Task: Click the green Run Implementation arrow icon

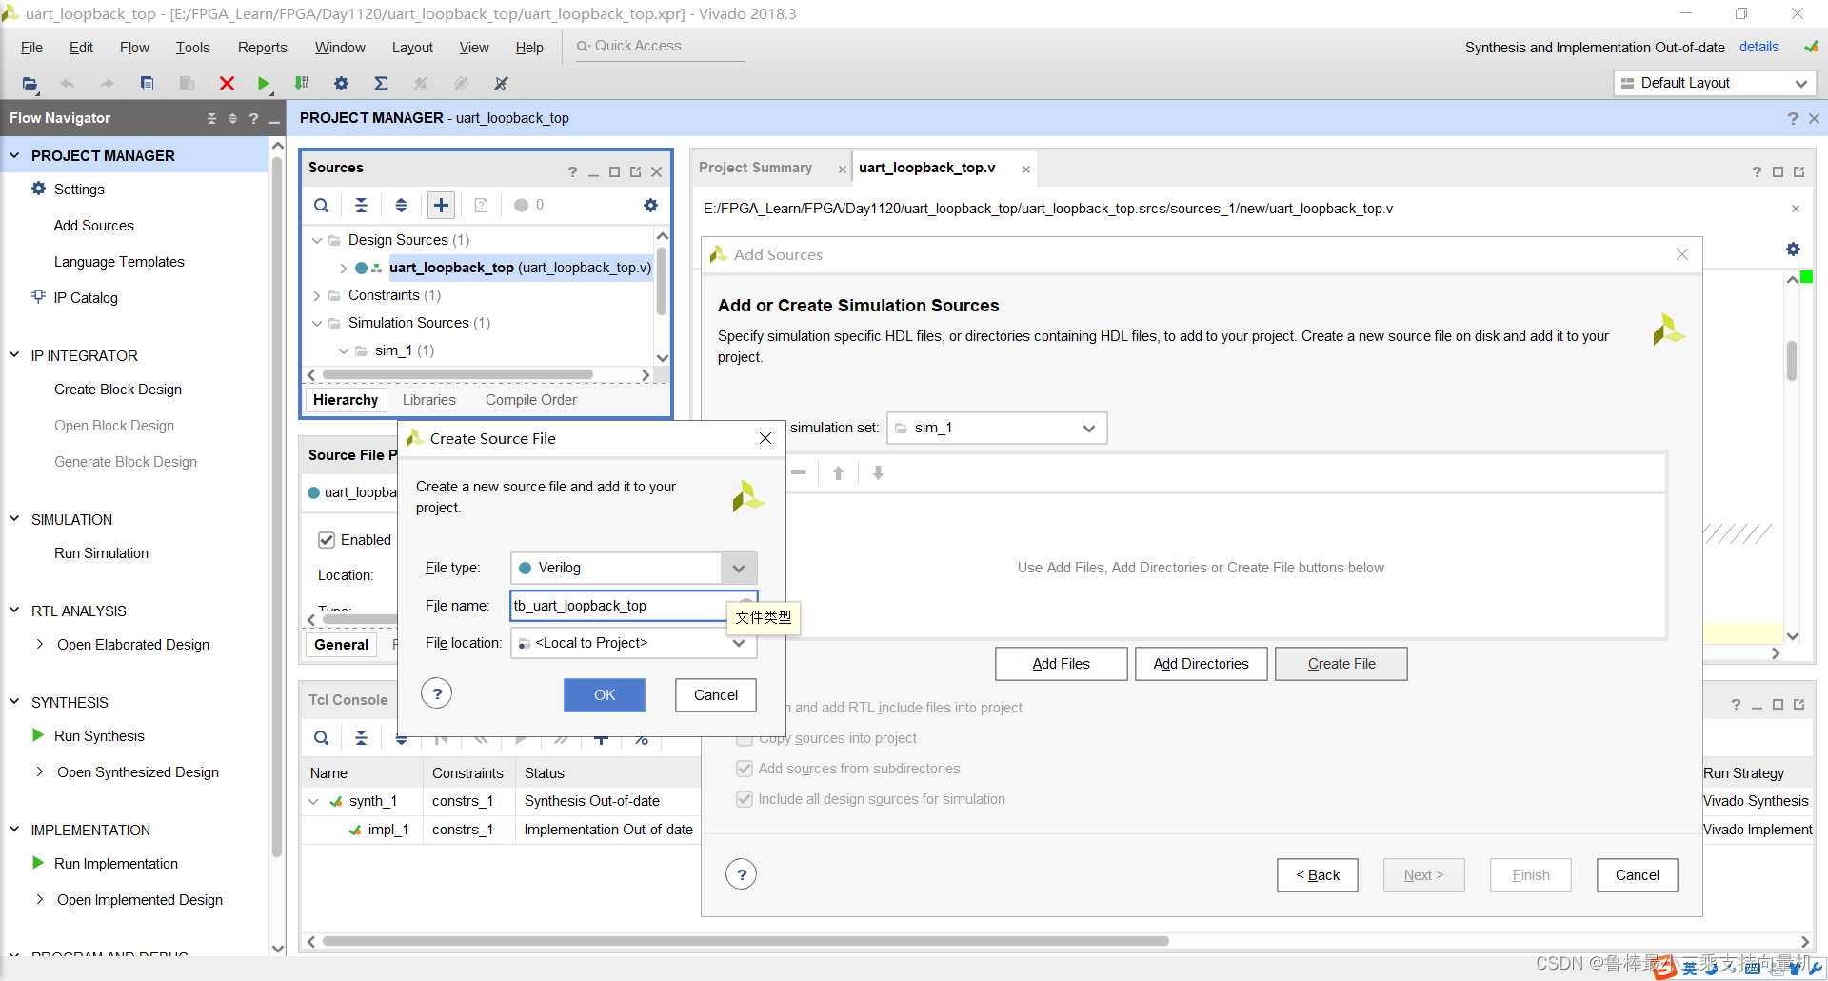Action: pyautogui.click(x=38, y=863)
